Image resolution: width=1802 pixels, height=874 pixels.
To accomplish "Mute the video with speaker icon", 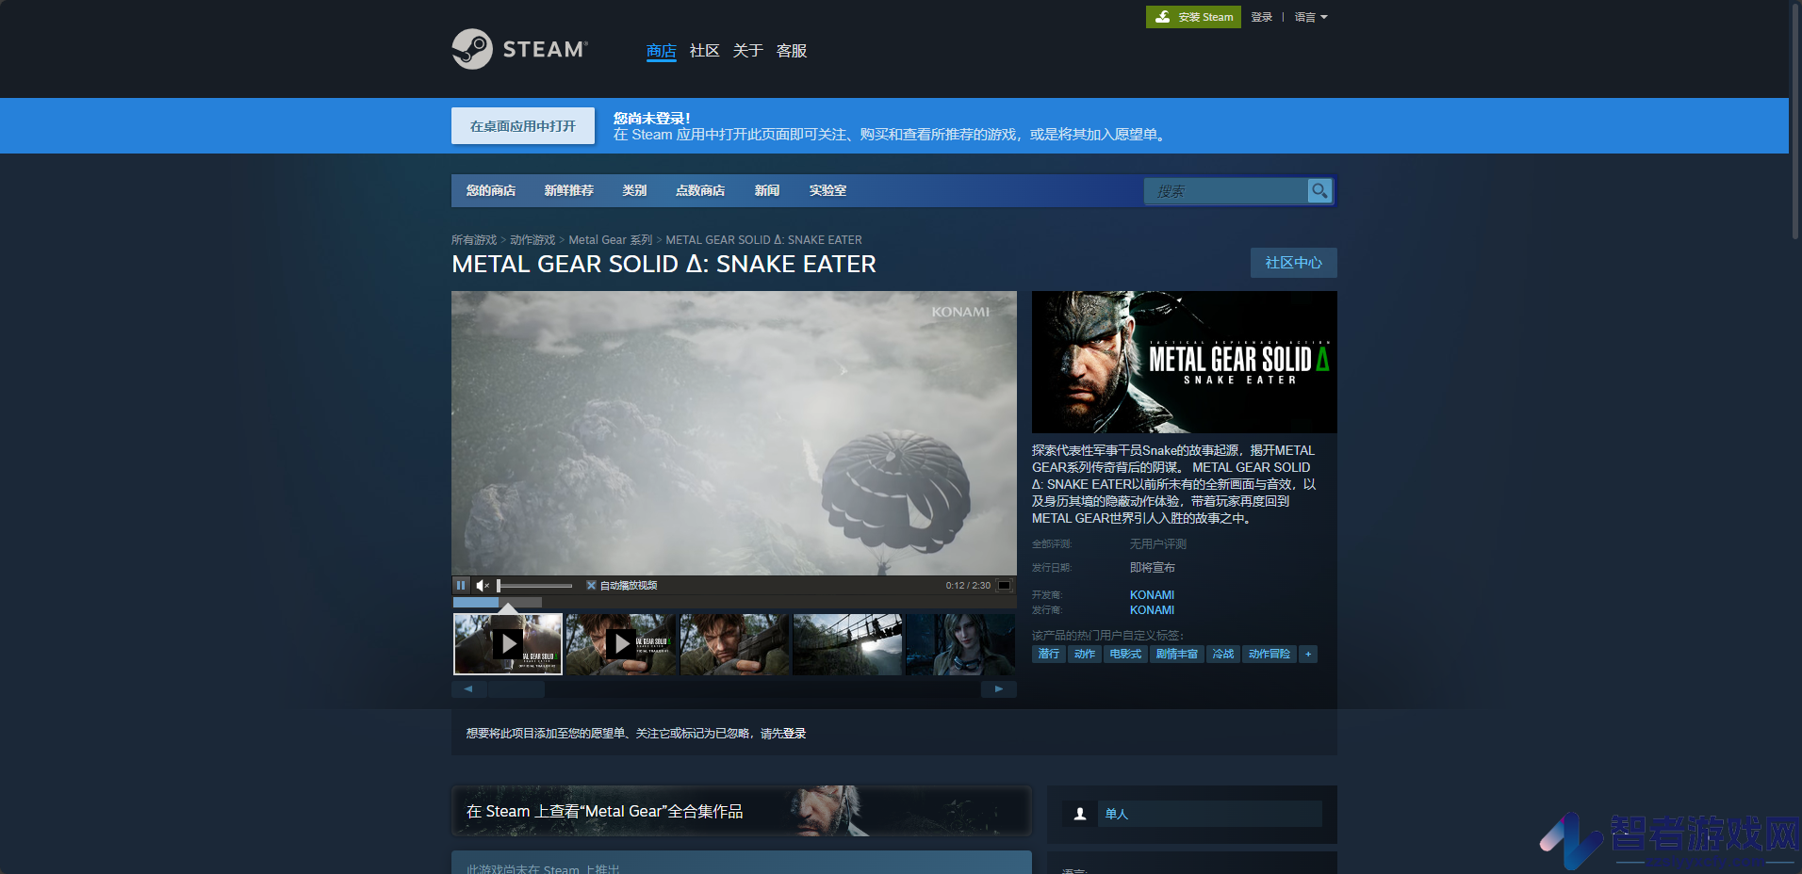I will coord(483,585).
